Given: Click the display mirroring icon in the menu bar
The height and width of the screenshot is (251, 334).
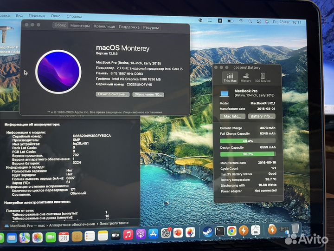Looking at the screenshot, I should pyautogui.click(x=210, y=20).
